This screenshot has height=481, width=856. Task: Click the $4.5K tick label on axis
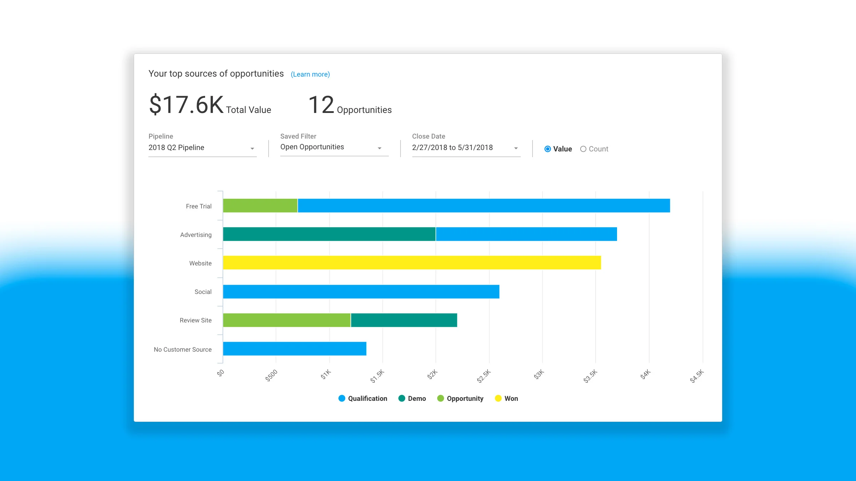pyautogui.click(x=697, y=376)
